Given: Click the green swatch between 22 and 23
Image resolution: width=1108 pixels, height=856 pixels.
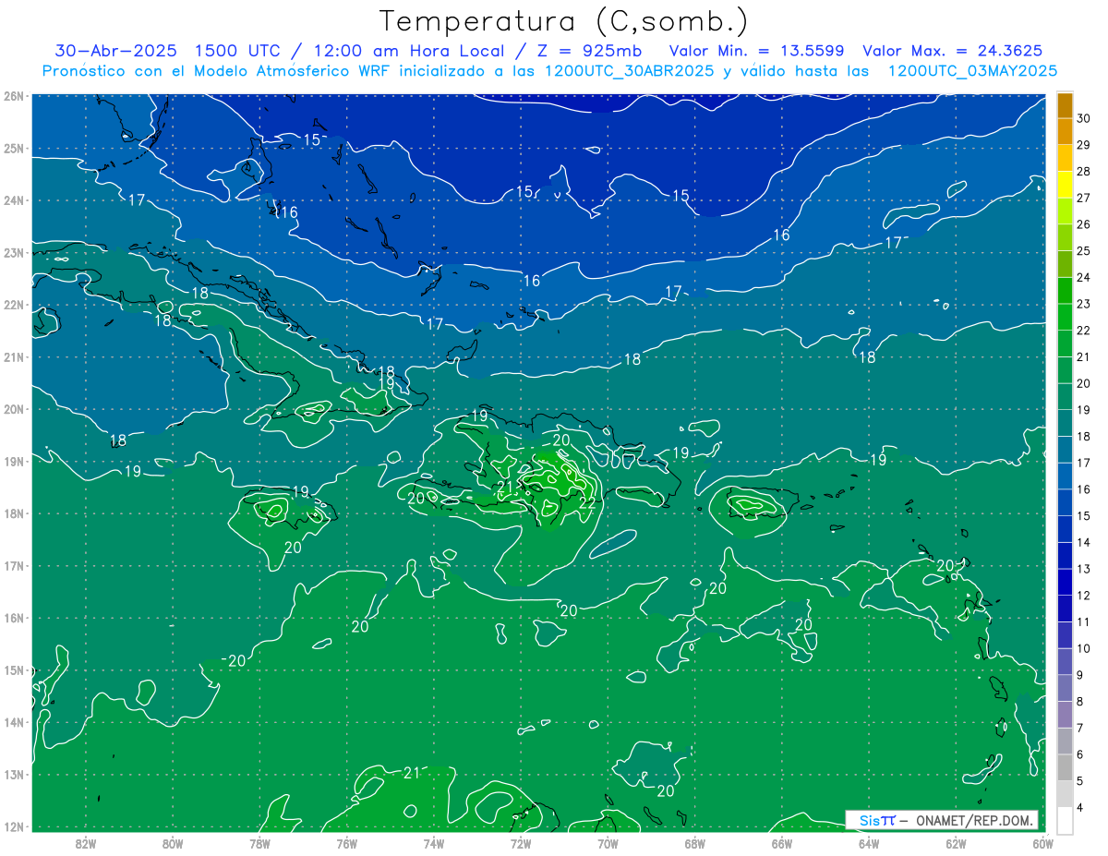Looking at the screenshot, I should [x=1065, y=318].
